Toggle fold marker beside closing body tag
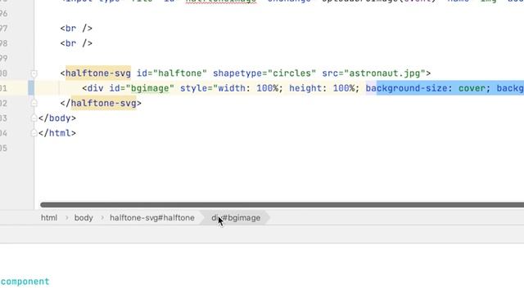This screenshot has height=294, width=524. [34, 118]
